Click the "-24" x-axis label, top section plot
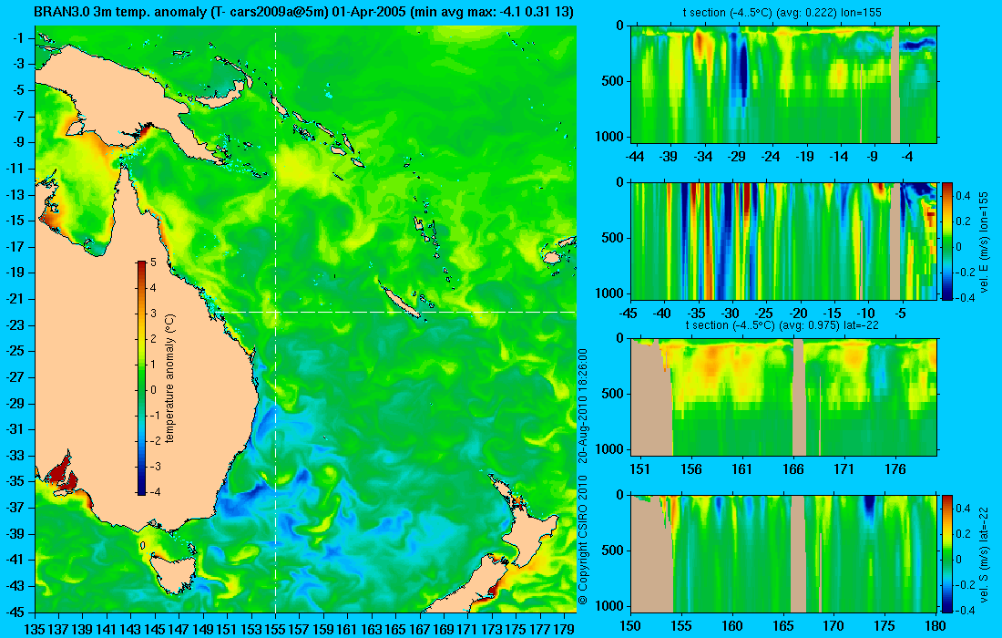This screenshot has width=1002, height=638. click(772, 156)
